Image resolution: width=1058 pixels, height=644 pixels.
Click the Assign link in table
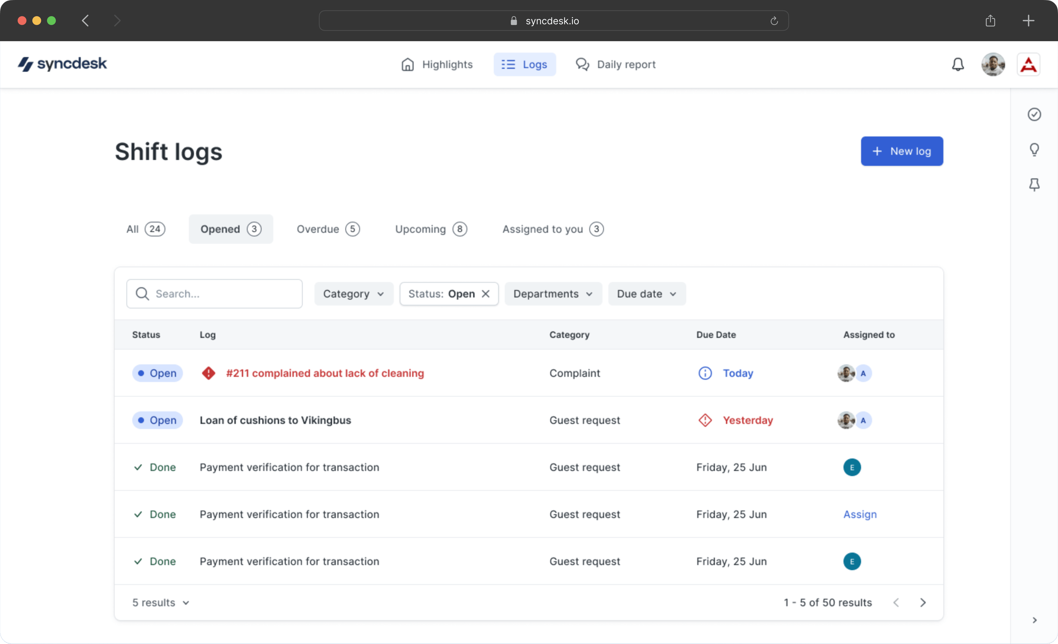pyautogui.click(x=860, y=514)
